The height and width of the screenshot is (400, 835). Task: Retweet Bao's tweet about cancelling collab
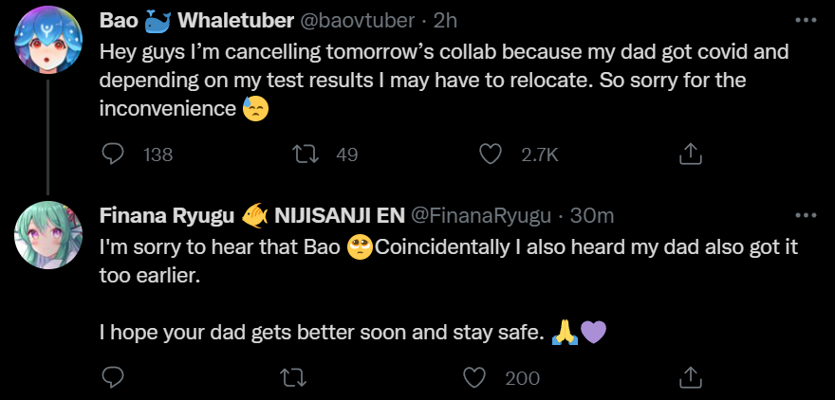(307, 154)
